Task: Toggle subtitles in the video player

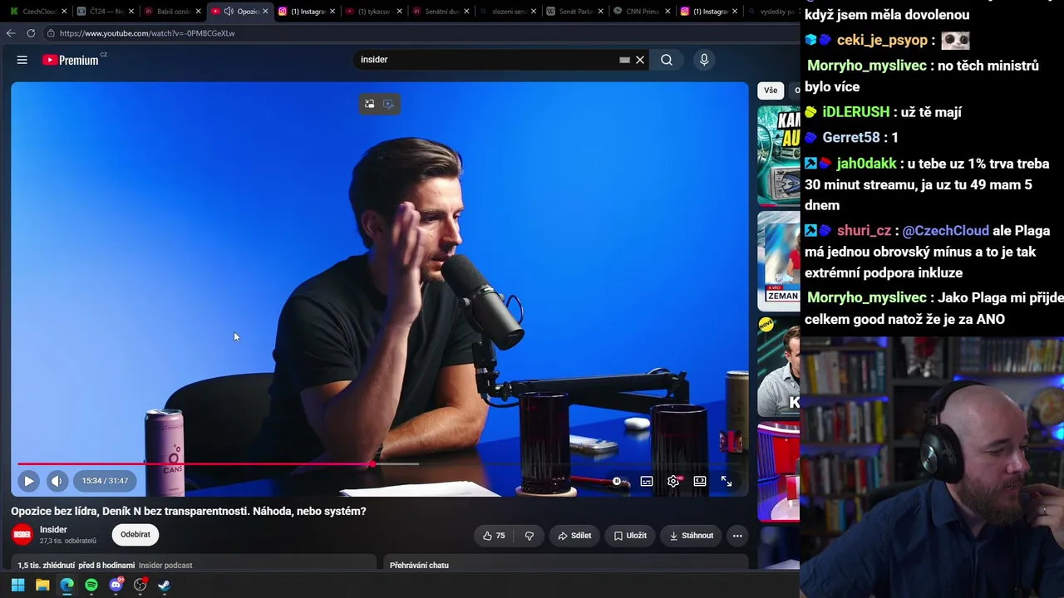Action: tap(647, 481)
